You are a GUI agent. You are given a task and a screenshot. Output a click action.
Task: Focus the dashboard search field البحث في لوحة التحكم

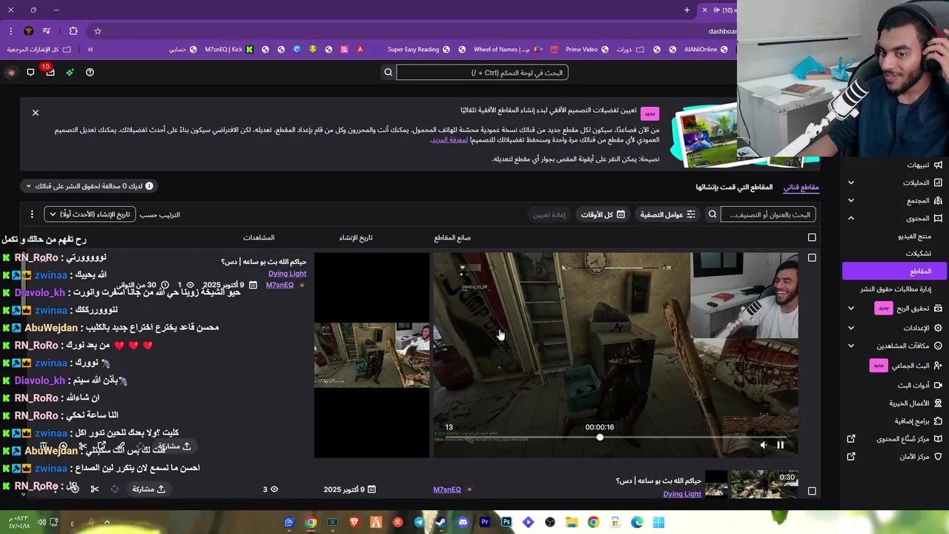pos(482,72)
